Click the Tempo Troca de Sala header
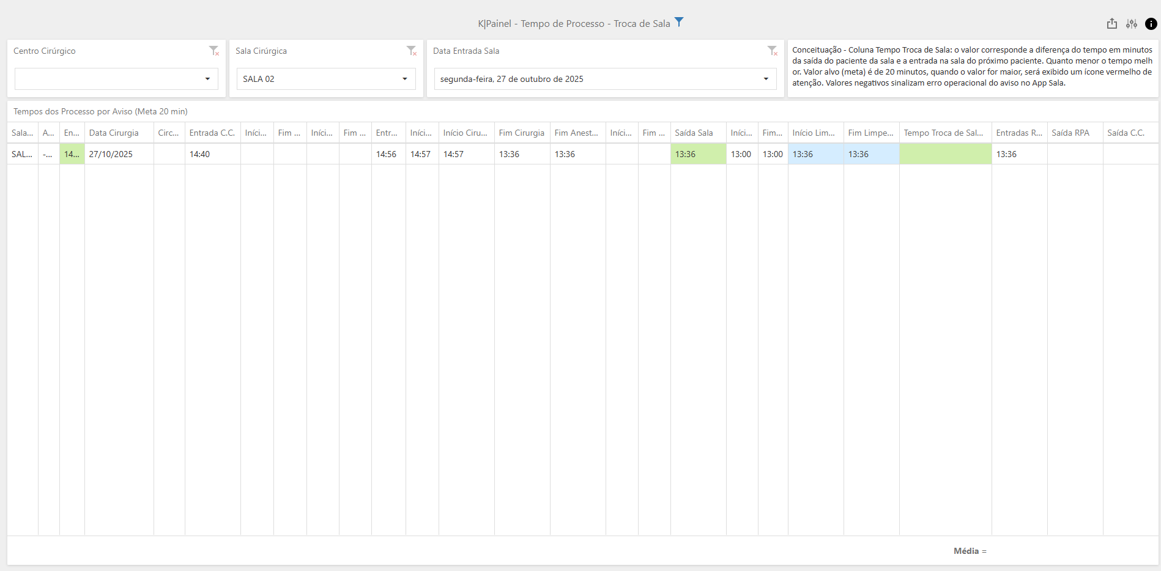This screenshot has width=1161, height=571. coord(945,133)
